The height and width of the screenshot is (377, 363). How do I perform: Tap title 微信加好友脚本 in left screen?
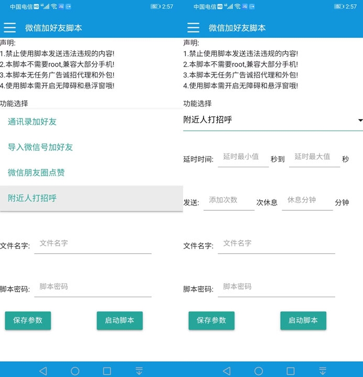pyautogui.click(x=54, y=28)
